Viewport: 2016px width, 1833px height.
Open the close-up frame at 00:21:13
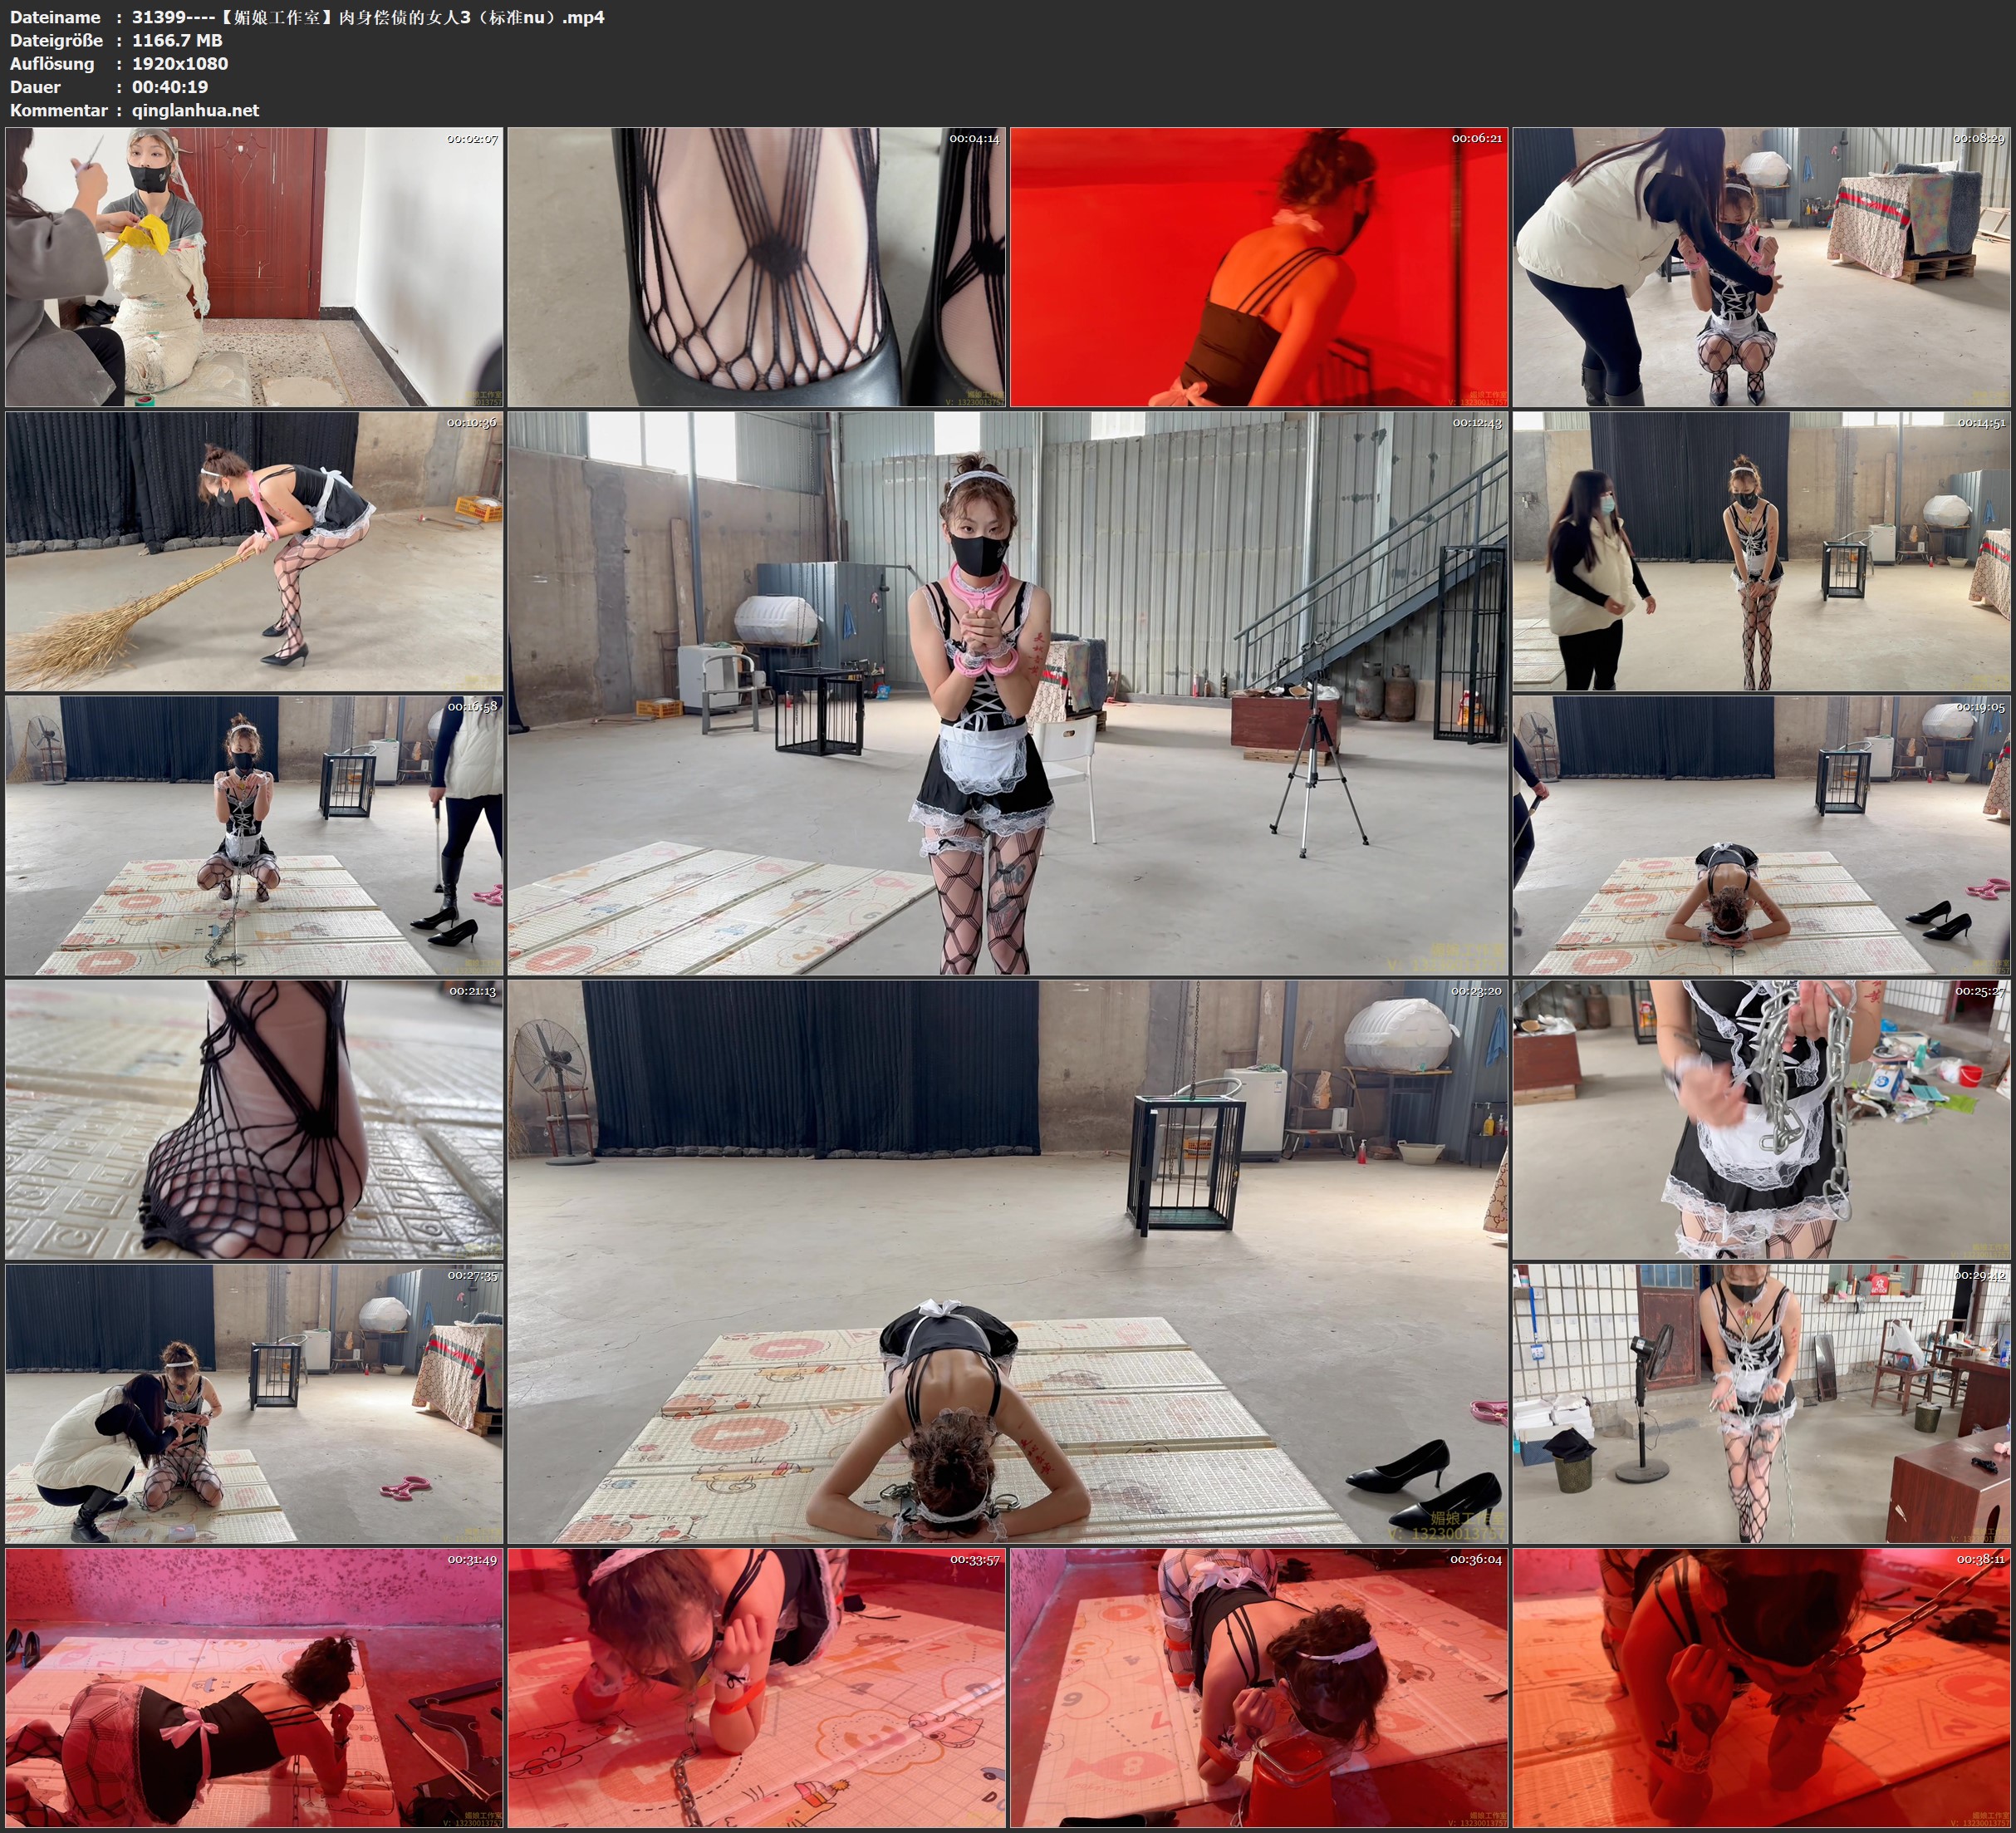point(254,1118)
